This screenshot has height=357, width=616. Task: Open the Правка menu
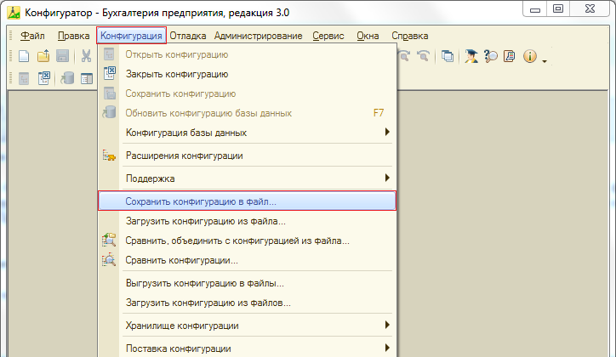coord(73,36)
